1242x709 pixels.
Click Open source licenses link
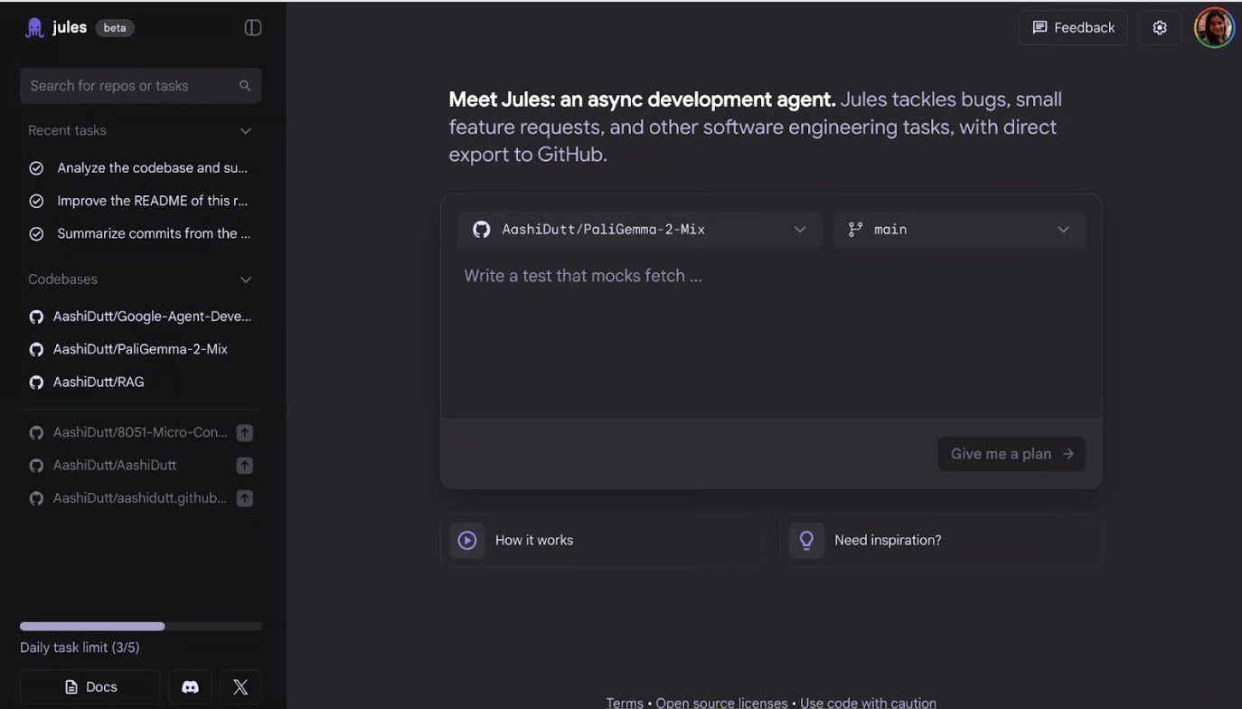[x=721, y=703]
